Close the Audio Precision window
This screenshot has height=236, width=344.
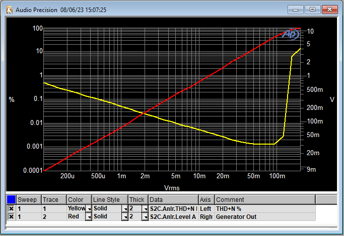(329, 10)
